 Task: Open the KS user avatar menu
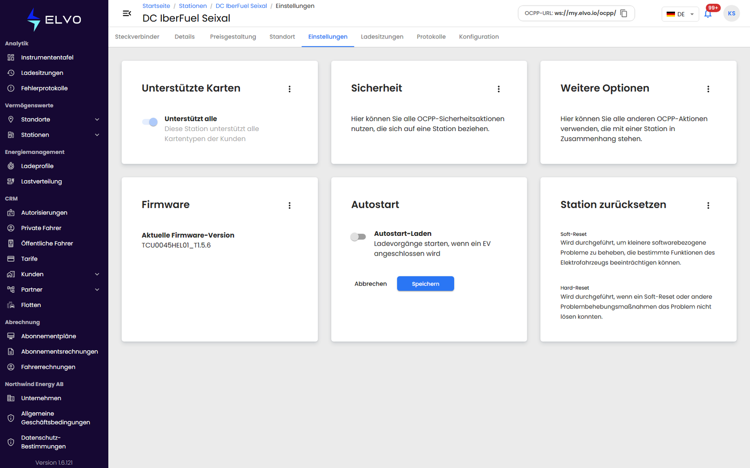click(x=732, y=14)
